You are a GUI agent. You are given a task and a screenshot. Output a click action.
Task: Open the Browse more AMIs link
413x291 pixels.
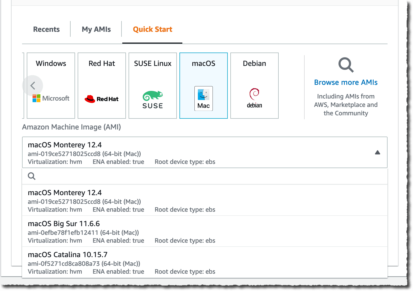coord(346,82)
